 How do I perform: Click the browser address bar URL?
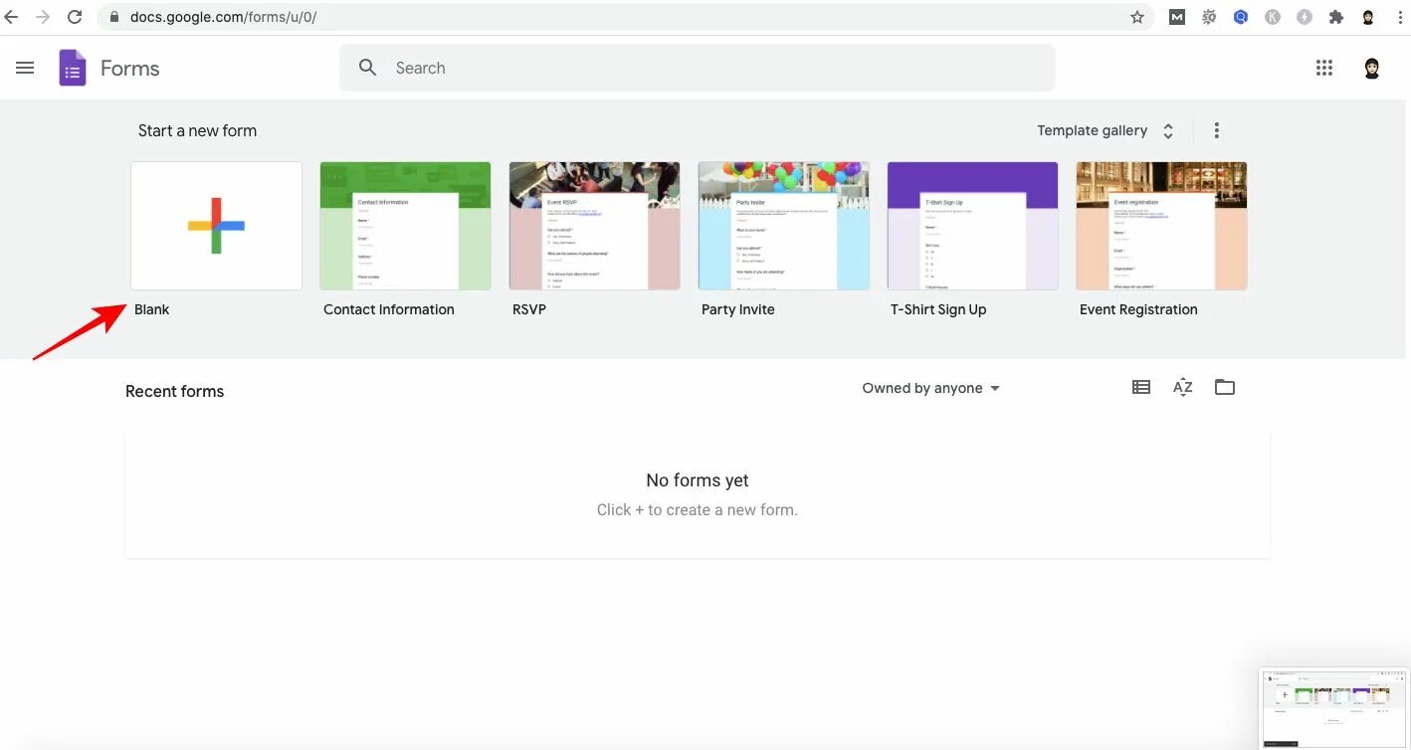point(224,17)
